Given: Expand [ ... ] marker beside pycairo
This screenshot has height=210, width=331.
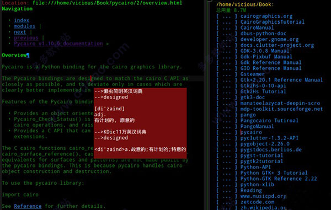Looking at the screenshot, I should [x=227, y=132].
